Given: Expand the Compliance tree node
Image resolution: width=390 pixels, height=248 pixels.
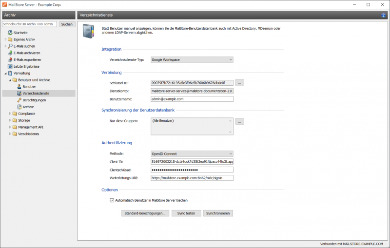Looking at the screenshot, I should click(x=10, y=114).
